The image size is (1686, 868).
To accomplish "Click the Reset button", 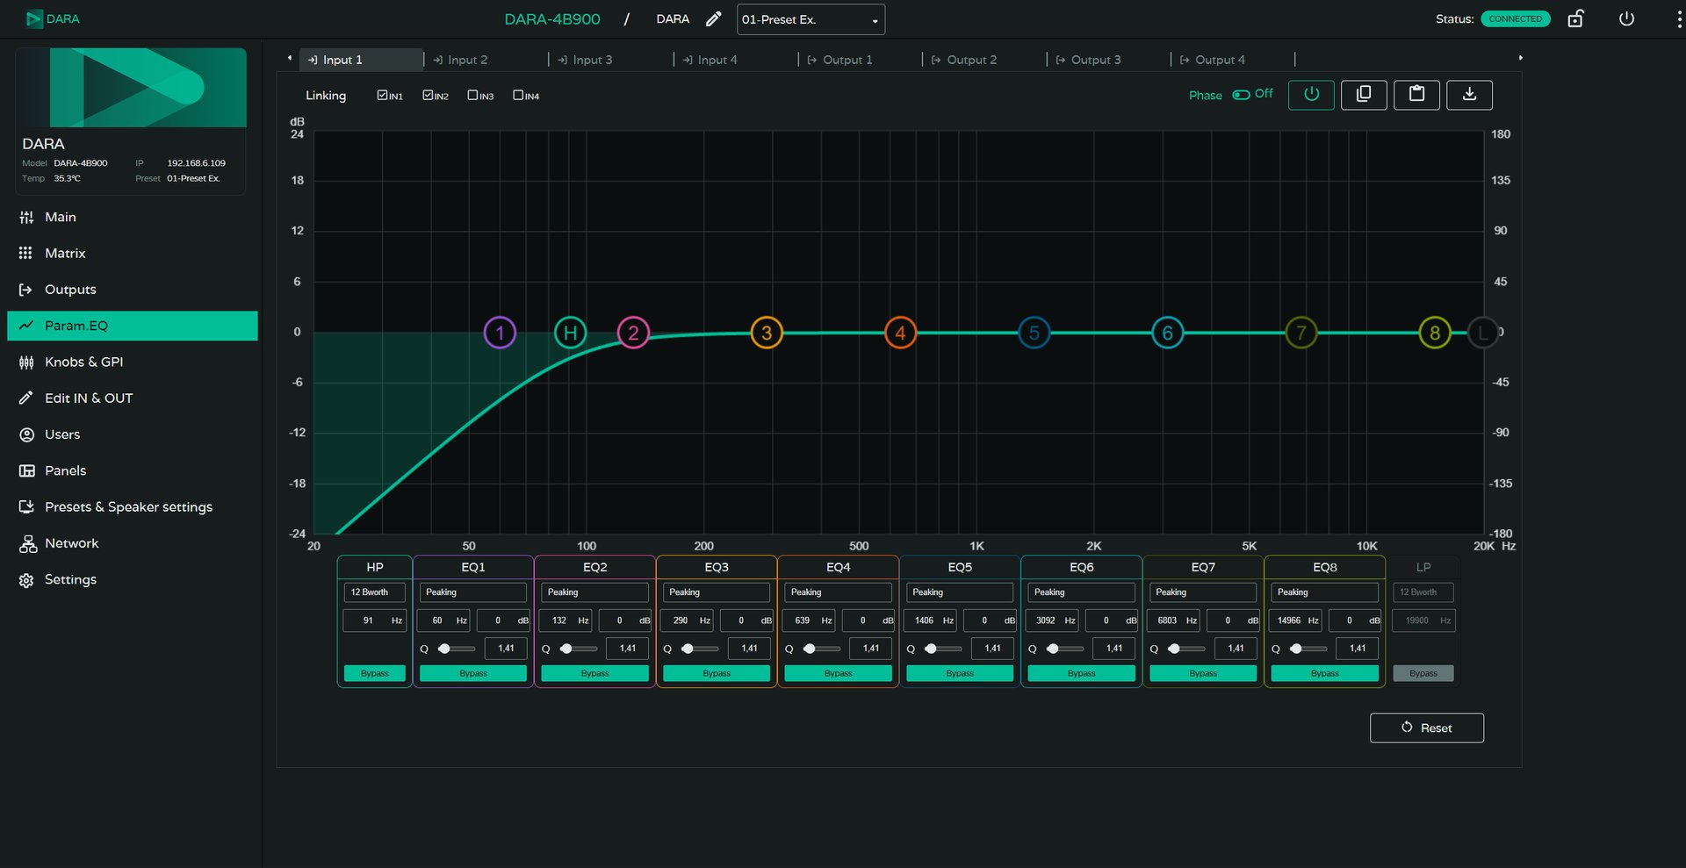I will coord(1427,728).
